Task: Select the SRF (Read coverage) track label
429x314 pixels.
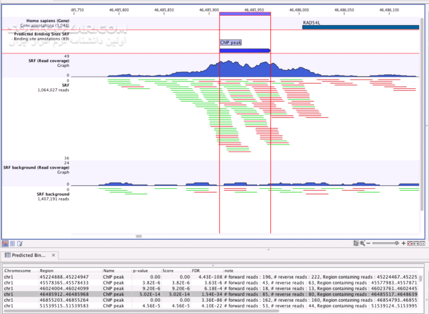Action: click(x=48, y=61)
